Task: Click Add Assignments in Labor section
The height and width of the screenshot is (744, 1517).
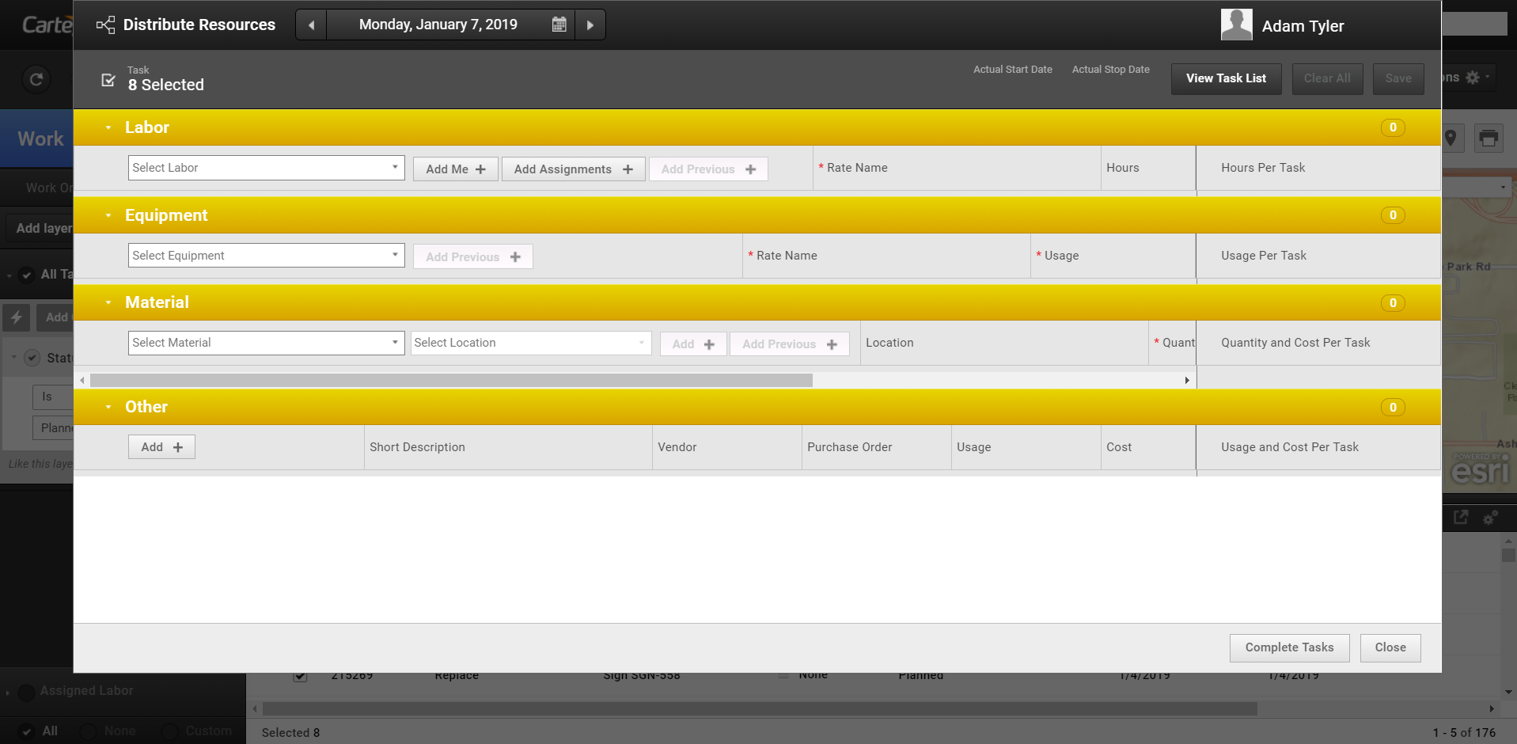Action: coord(573,169)
